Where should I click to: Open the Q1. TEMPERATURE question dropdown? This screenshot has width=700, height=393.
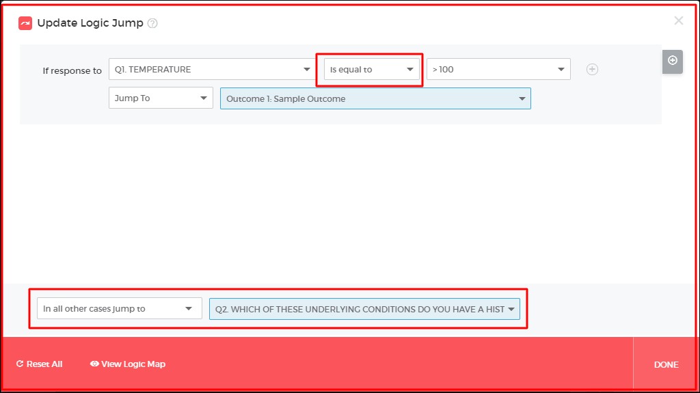(x=212, y=69)
